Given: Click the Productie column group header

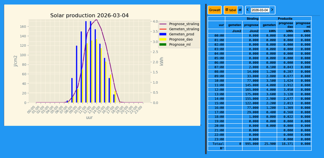Looking at the screenshot, I should tap(286, 19).
